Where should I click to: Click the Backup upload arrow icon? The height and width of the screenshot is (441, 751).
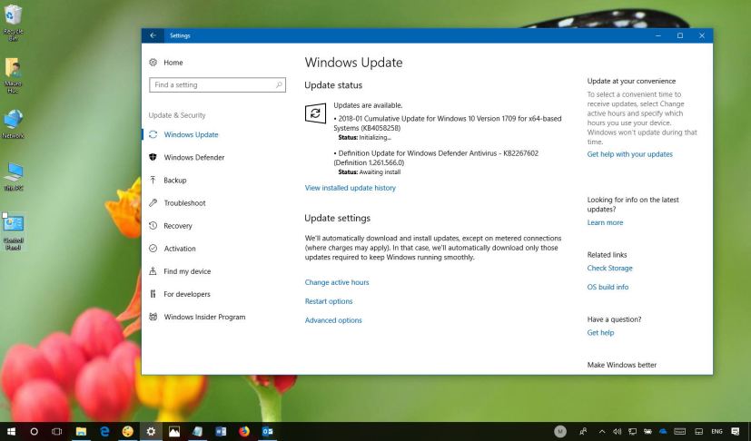point(153,180)
